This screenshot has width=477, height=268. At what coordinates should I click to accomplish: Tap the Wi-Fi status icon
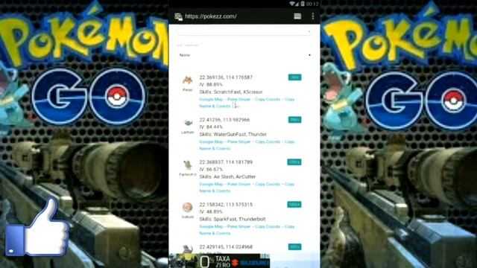[x=291, y=4]
